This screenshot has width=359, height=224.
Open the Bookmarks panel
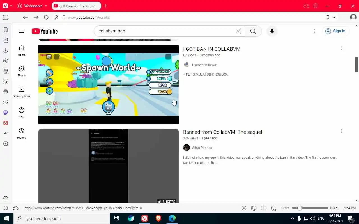[6, 30]
